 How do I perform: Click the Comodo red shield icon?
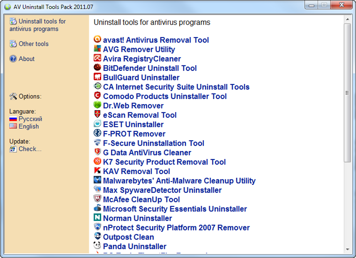[97, 95]
